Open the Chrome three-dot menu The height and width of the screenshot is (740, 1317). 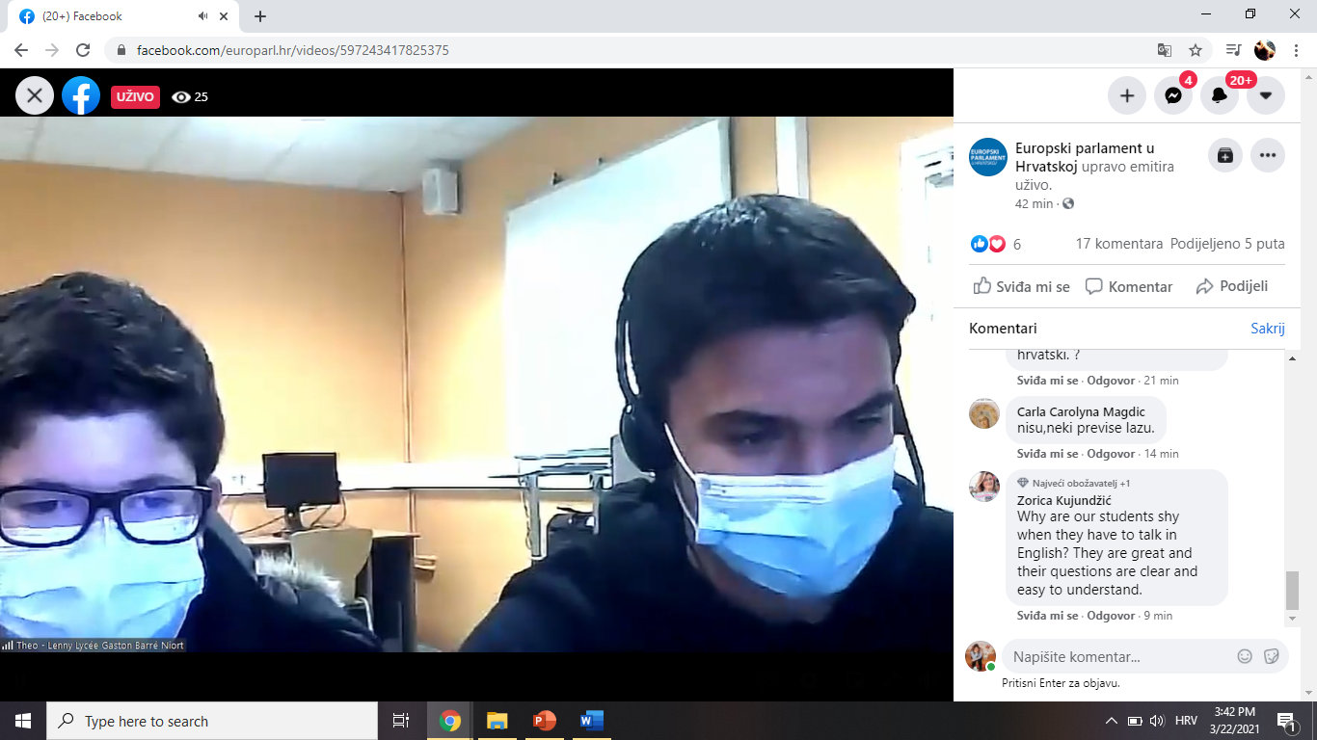1295,50
